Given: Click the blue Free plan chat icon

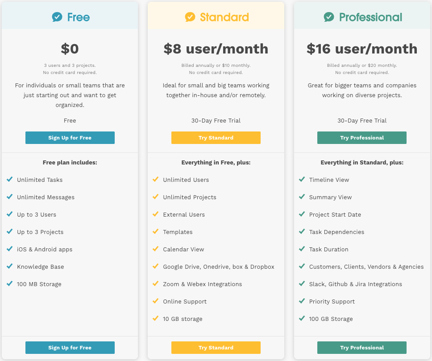Looking at the screenshot, I should 57,17.
